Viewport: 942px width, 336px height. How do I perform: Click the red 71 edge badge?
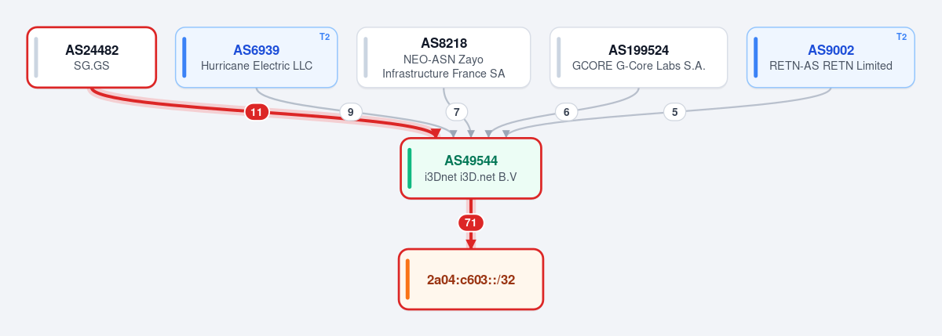pyautogui.click(x=470, y=222)
